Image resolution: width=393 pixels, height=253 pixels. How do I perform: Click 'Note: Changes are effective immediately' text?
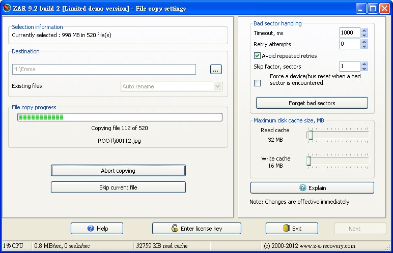point(299,202)
